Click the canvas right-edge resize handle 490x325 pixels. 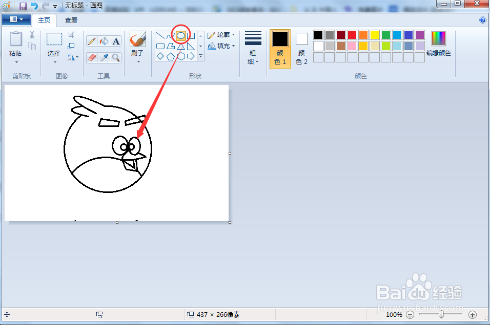(230, 153)
